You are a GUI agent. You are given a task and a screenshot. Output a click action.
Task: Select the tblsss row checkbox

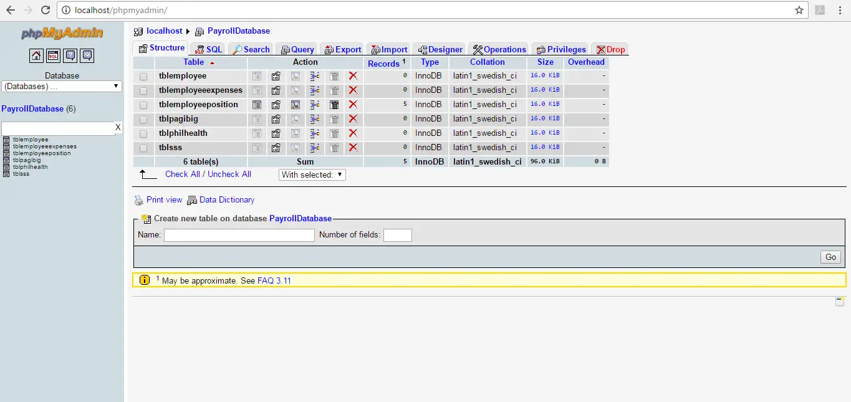point(143,148)
